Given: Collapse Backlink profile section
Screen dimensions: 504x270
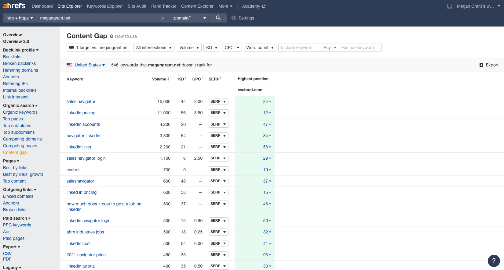Looking at the screenshot, I should 21,50.
